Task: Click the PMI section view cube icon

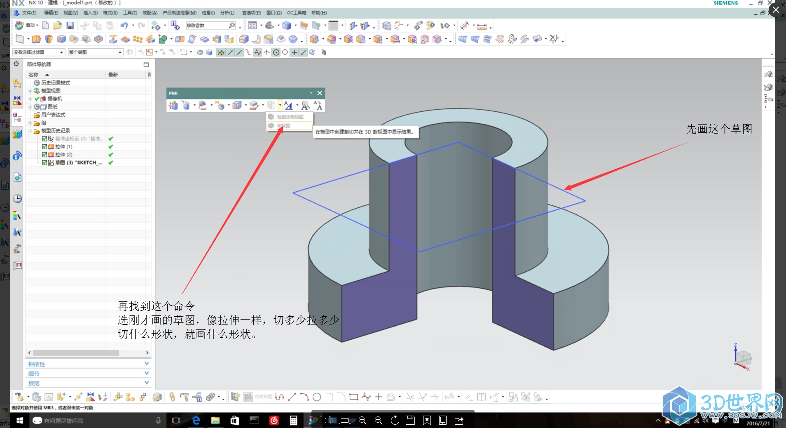Action: pos(271,106)
